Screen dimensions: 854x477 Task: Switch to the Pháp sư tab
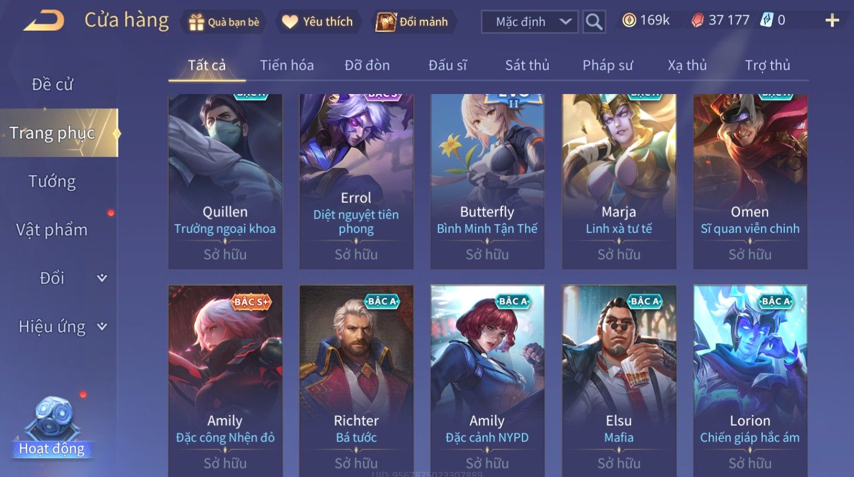[x=607, y=66]
